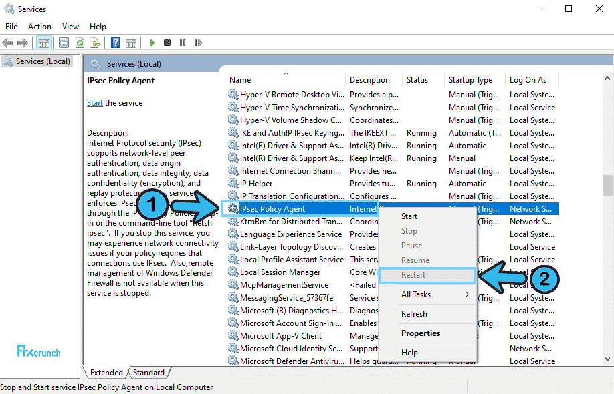Click gear icon of IP Helper row
The height and width of the screenshot is (394, 614).
[x=233, y=184]
